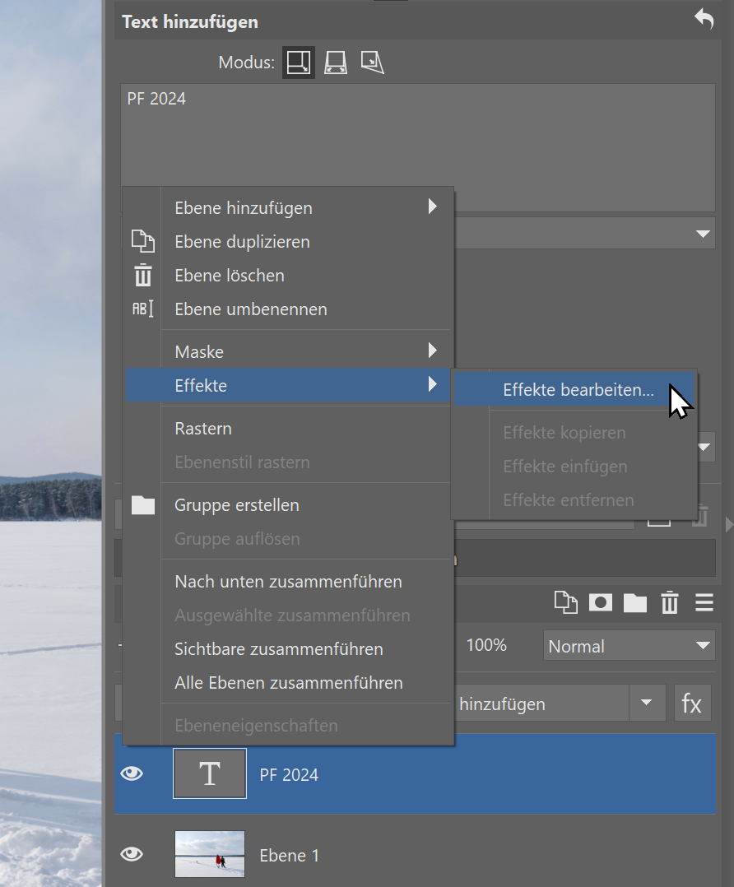Viewport: 734px width, 887px height.
Task: Select Ebene duplizieren in context menu
Action: pyautogui.click(x=242, y=242)
